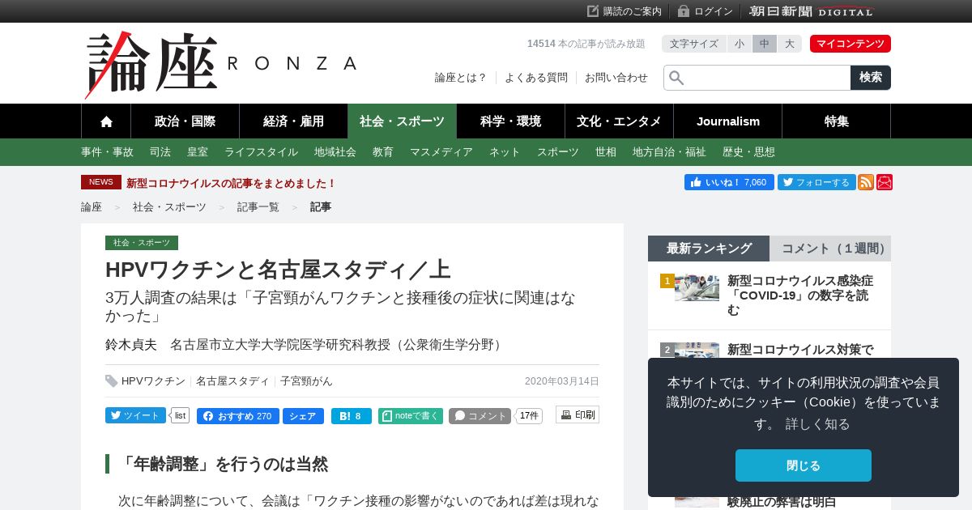Open 論座とは？ link
This screenshot has height=510, width=972.
coord(461,78)
